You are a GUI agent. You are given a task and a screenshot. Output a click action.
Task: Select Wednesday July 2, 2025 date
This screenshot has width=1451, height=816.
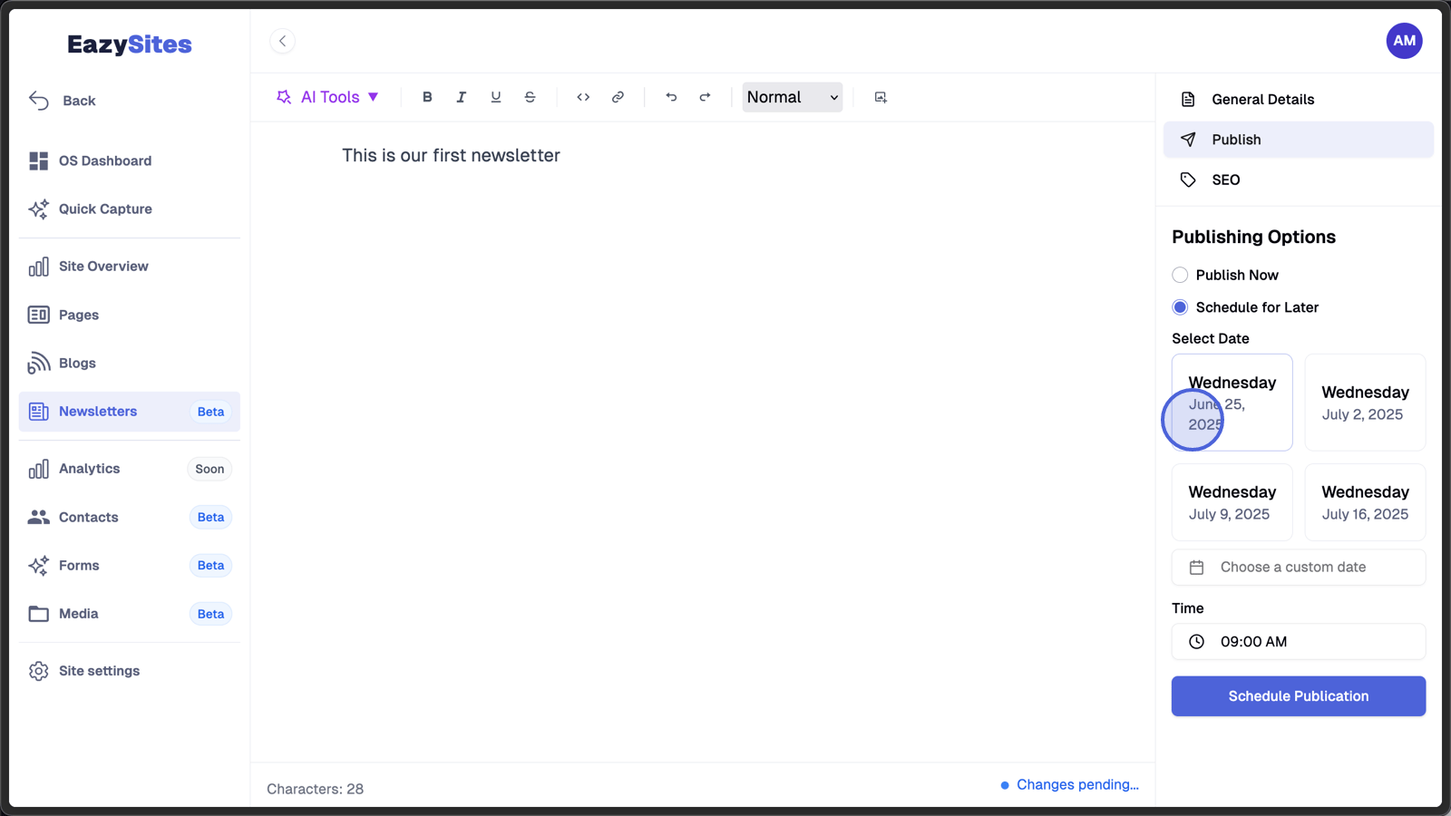[x=1365, y=403]
